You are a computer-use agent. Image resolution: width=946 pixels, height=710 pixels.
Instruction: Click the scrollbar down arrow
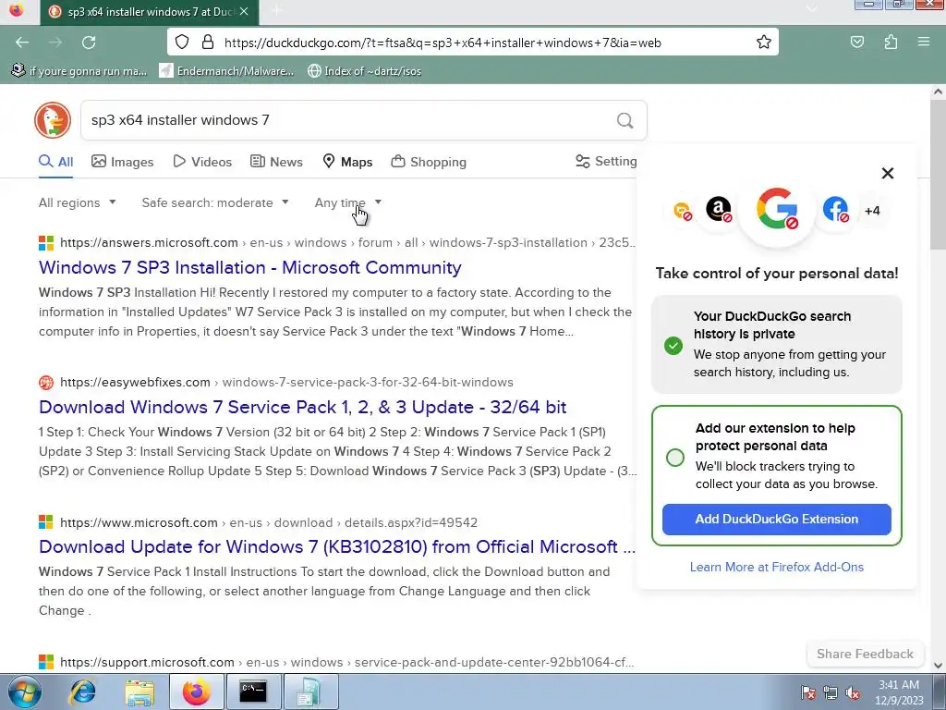(x=938, y=666)
